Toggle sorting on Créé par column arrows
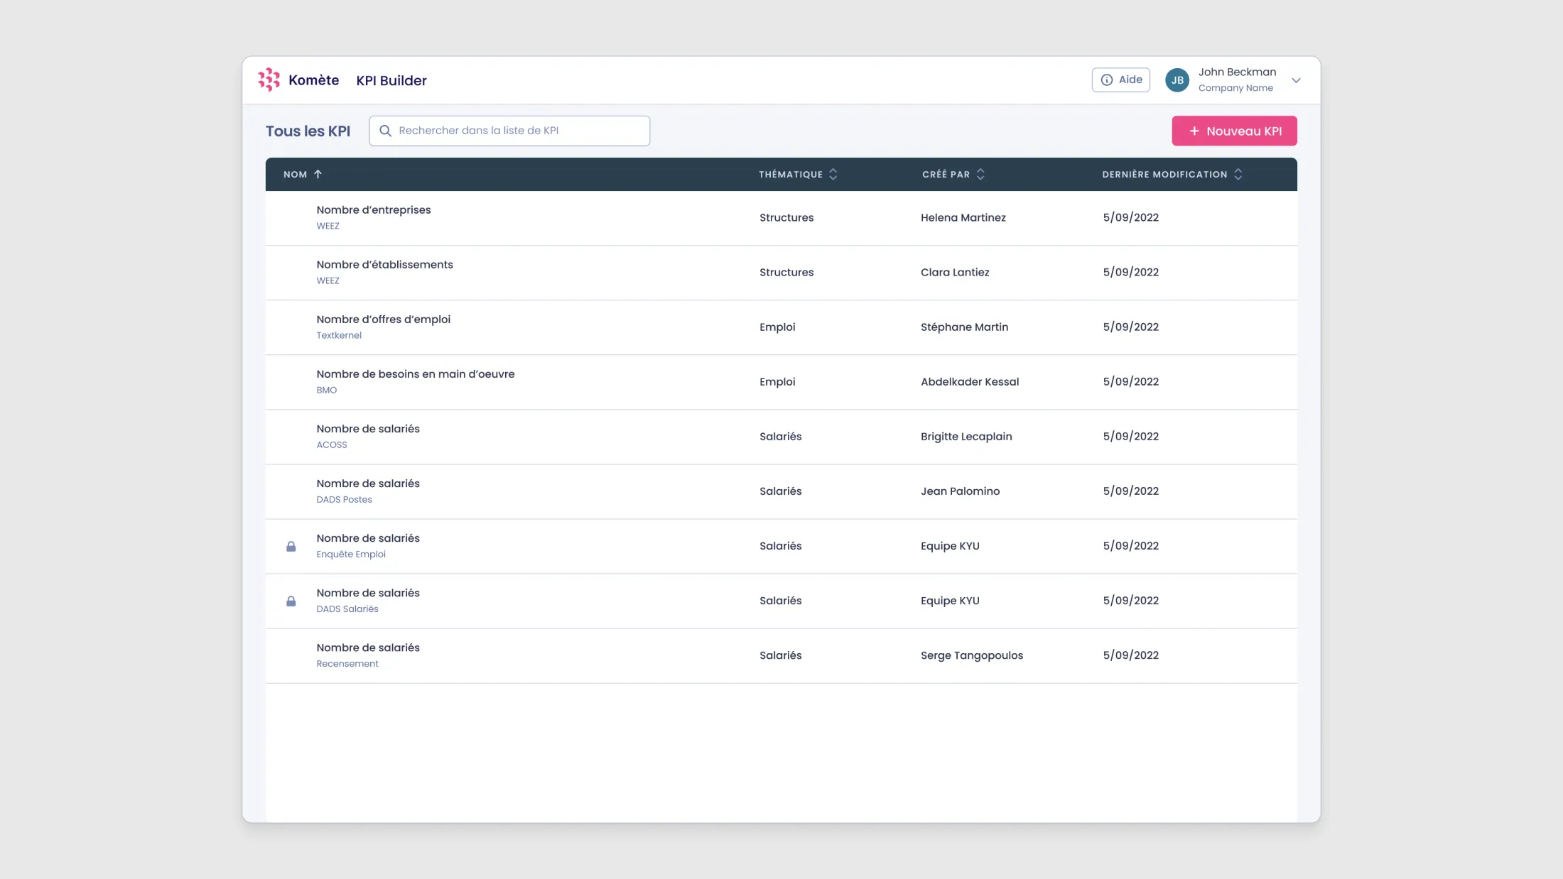 980,174
